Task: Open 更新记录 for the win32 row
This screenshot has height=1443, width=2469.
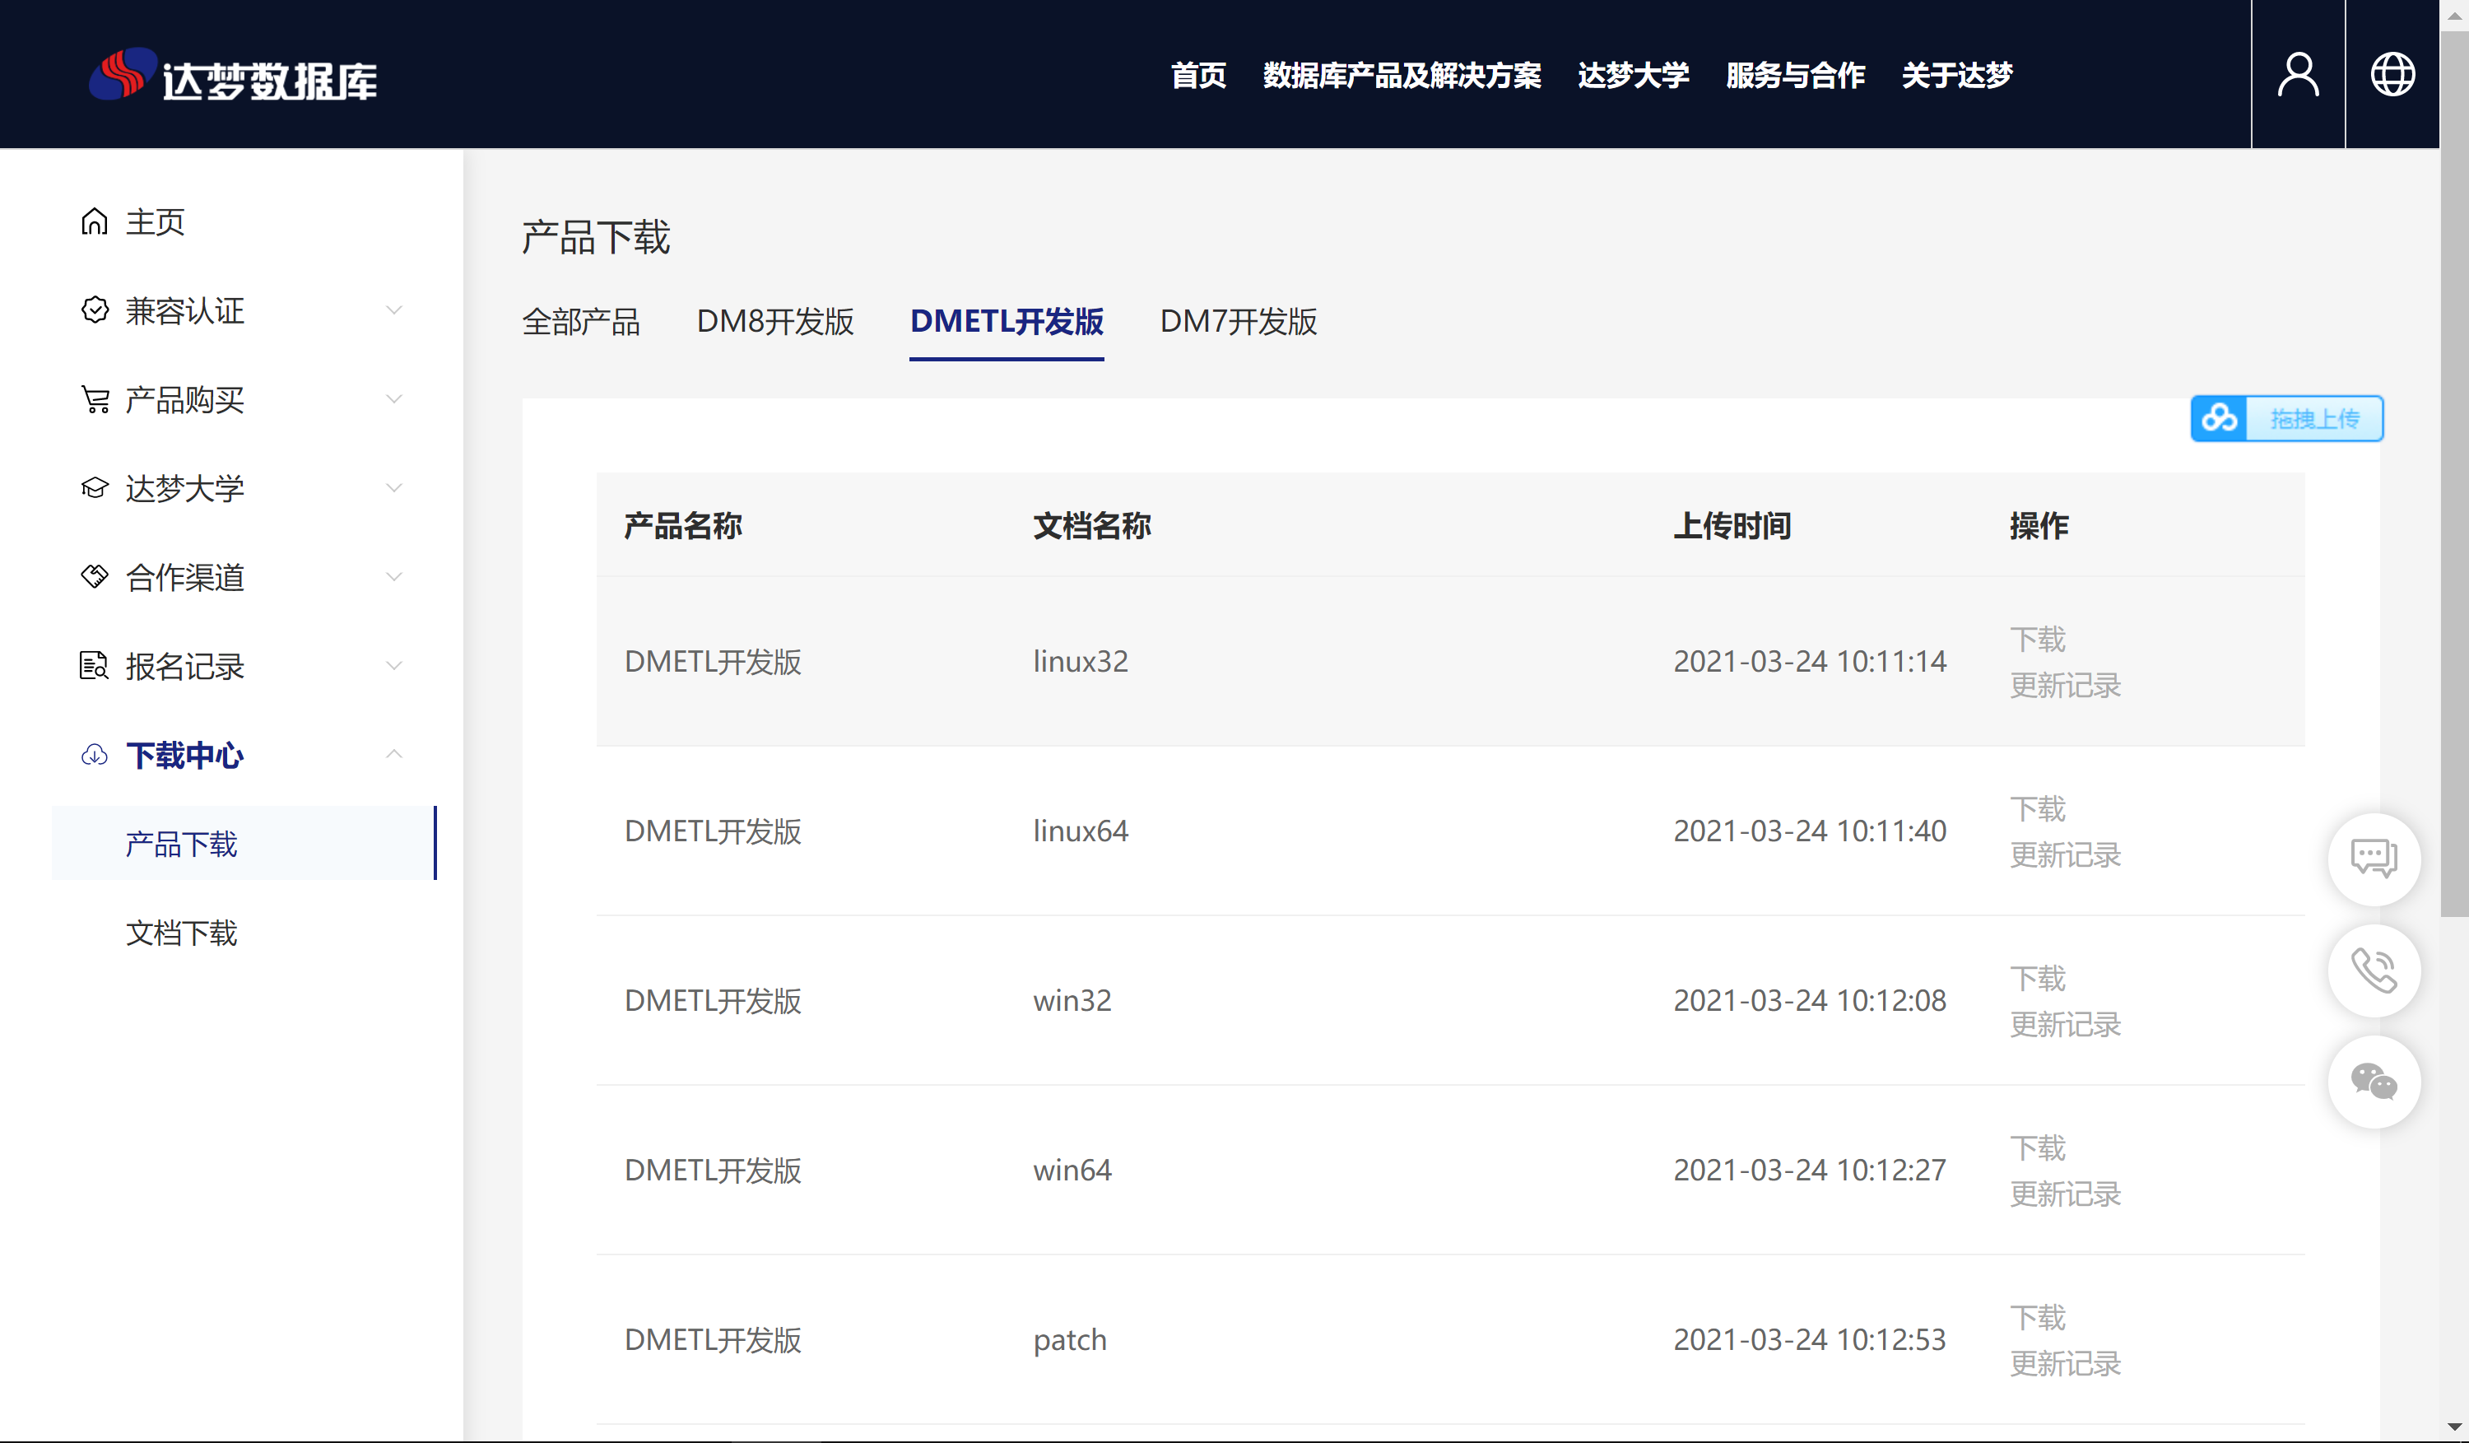Action: (2064, 1025)
